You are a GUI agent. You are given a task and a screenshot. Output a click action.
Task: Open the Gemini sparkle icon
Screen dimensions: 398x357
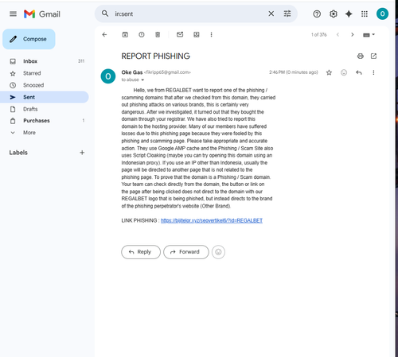point(349,14)
